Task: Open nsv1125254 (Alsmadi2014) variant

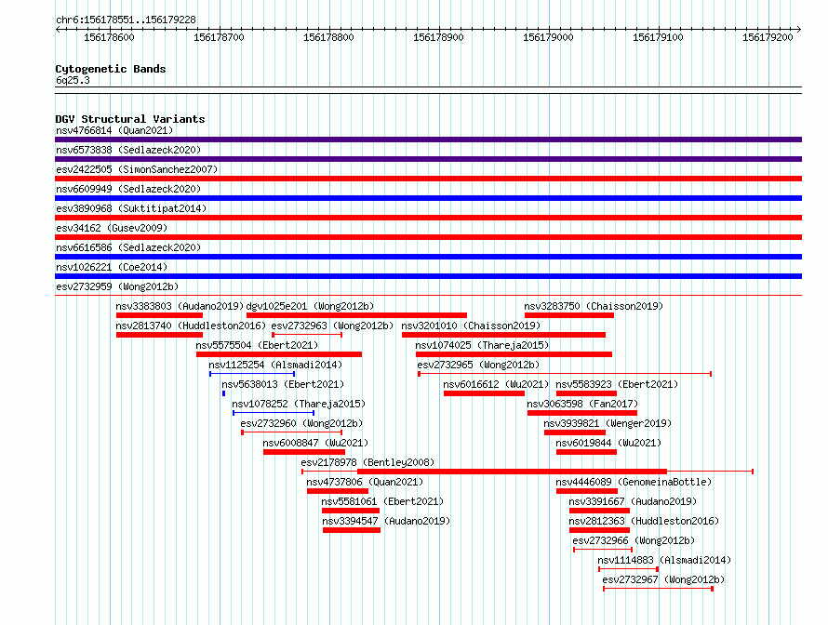Action: pos(252,374)
